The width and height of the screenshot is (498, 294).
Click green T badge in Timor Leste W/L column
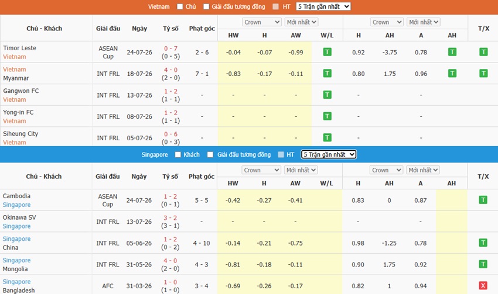point(327,52)
